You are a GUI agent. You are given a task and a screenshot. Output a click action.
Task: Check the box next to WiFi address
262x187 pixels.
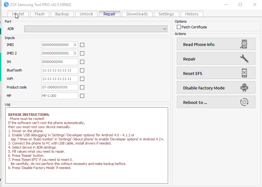point(82,79)
